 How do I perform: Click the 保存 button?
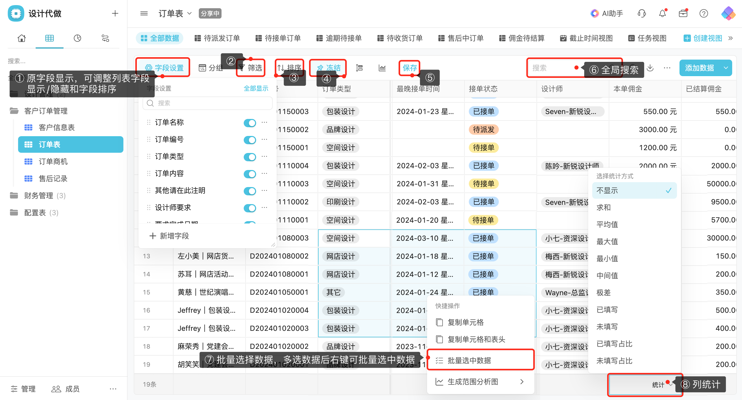tap(410, 68)
